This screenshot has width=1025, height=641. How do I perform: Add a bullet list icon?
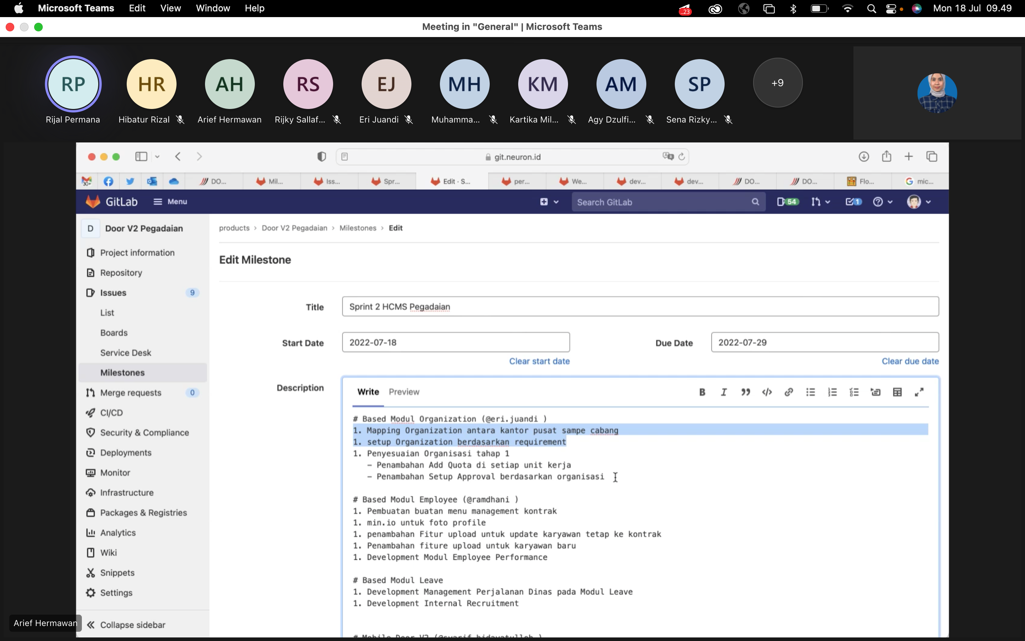point(811,392)
